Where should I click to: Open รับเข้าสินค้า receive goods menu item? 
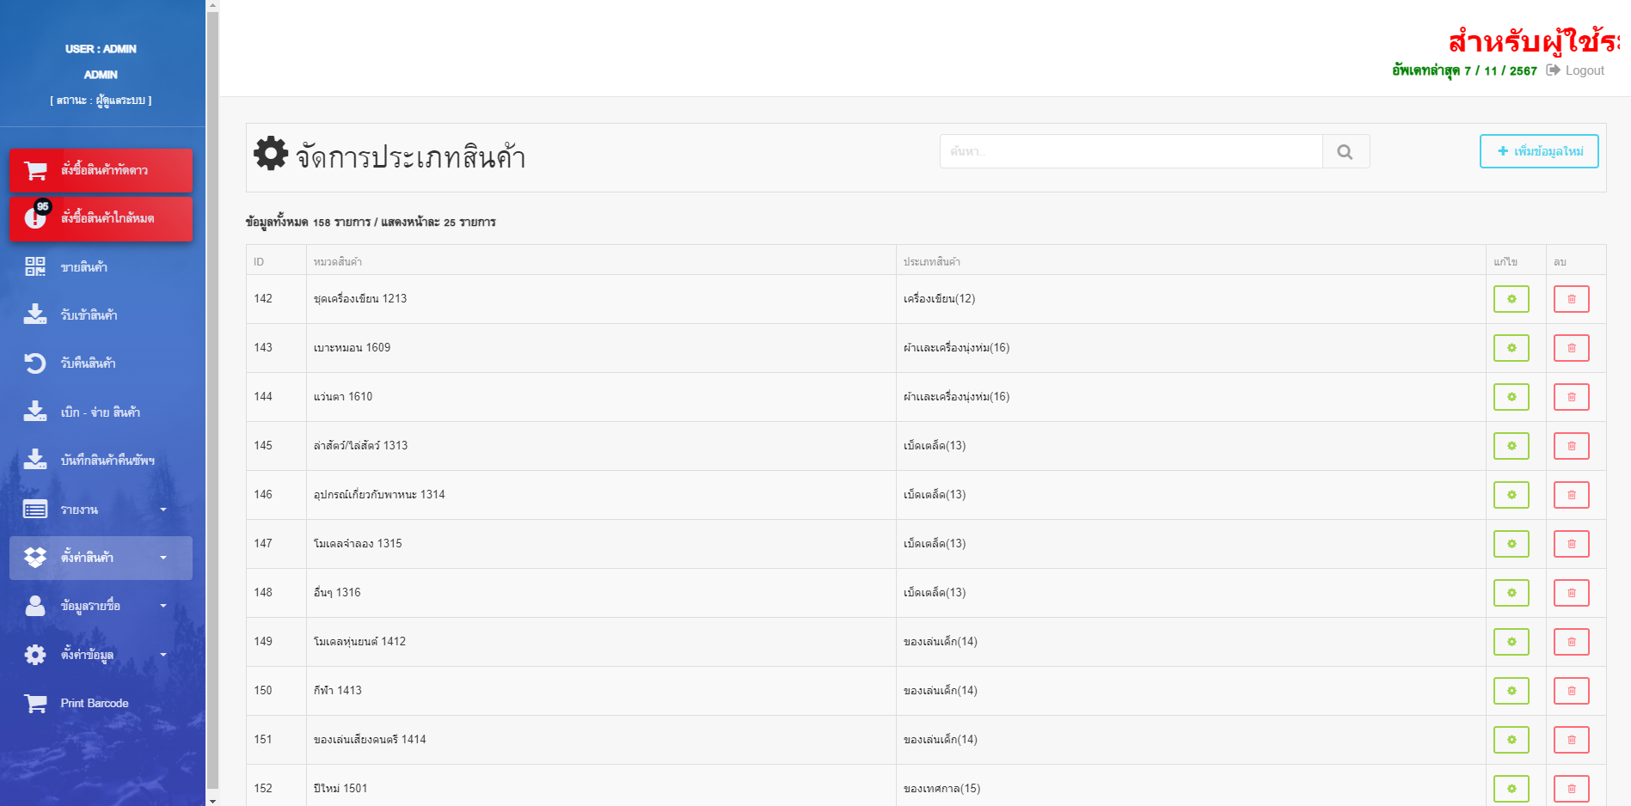[89, 315]
